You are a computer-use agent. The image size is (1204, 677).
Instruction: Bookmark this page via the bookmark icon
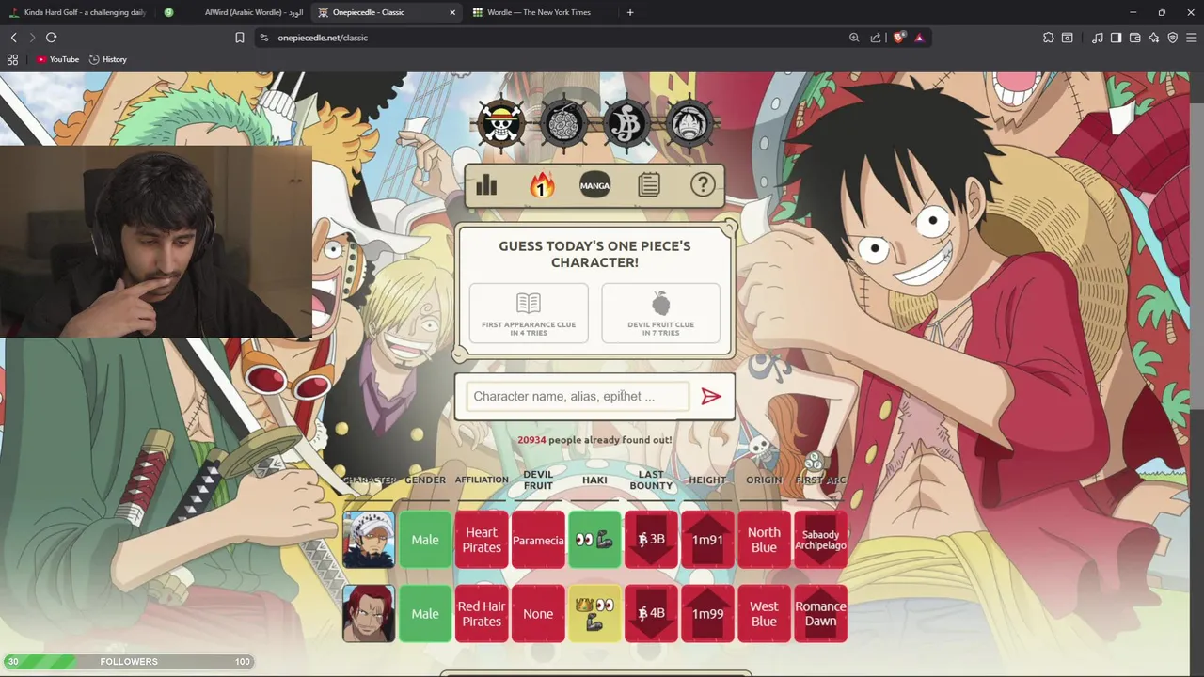pos(240,38)
